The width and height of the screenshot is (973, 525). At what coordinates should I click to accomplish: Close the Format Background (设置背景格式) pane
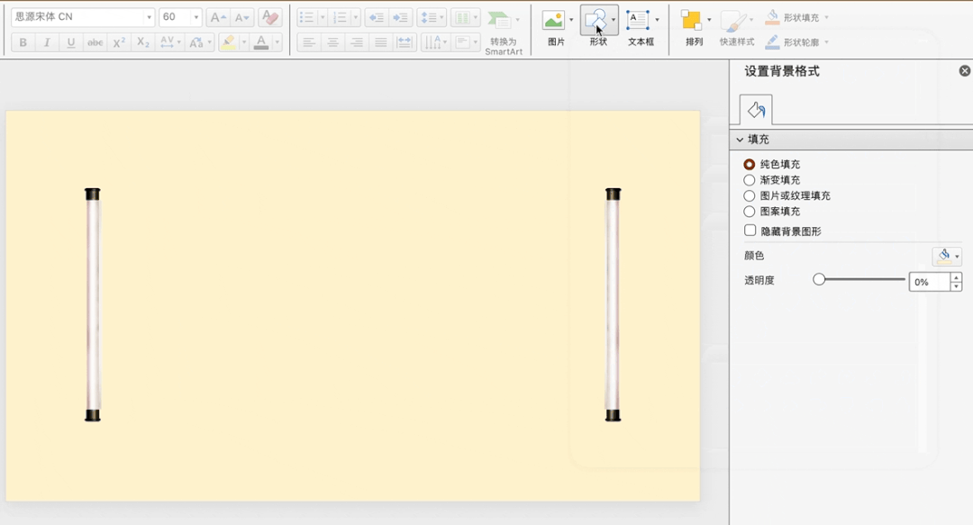tap(964, 71)
